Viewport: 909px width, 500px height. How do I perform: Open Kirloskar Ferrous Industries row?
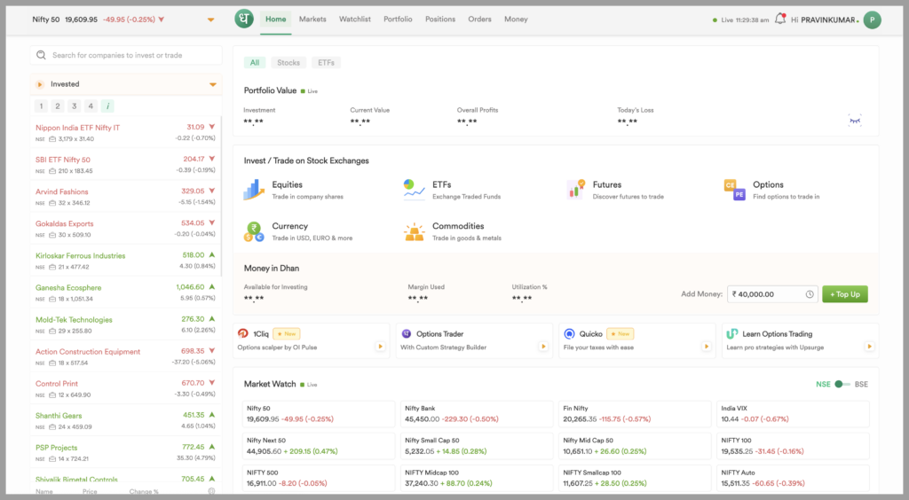point(125,261)
